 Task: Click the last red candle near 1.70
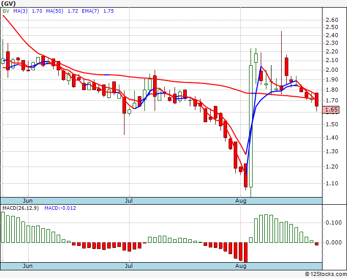click(x=317, y=100)
